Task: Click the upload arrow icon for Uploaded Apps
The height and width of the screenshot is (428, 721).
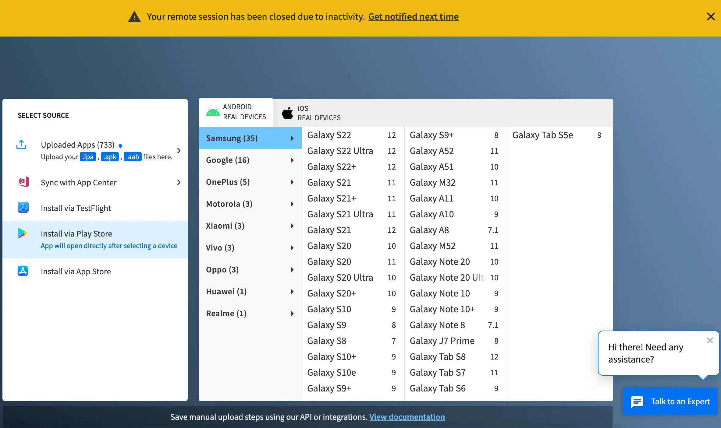Action: [21, 145]
